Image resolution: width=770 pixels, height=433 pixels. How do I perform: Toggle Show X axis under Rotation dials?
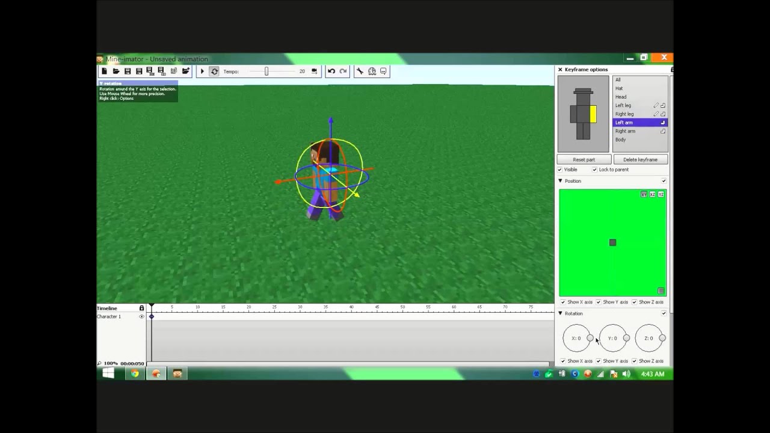(x=563, y=361)
